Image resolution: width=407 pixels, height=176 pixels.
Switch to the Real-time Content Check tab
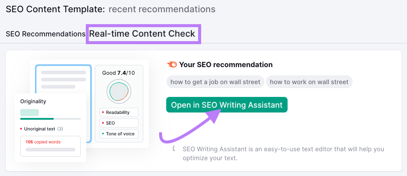point(142,34)
